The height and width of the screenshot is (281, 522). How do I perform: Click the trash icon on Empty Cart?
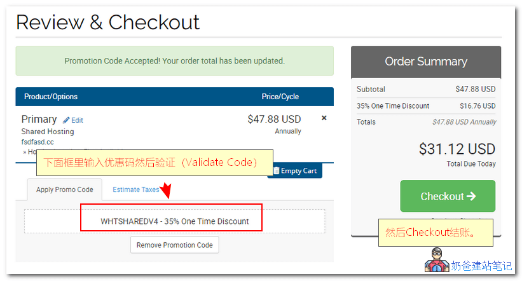[276, 170]
